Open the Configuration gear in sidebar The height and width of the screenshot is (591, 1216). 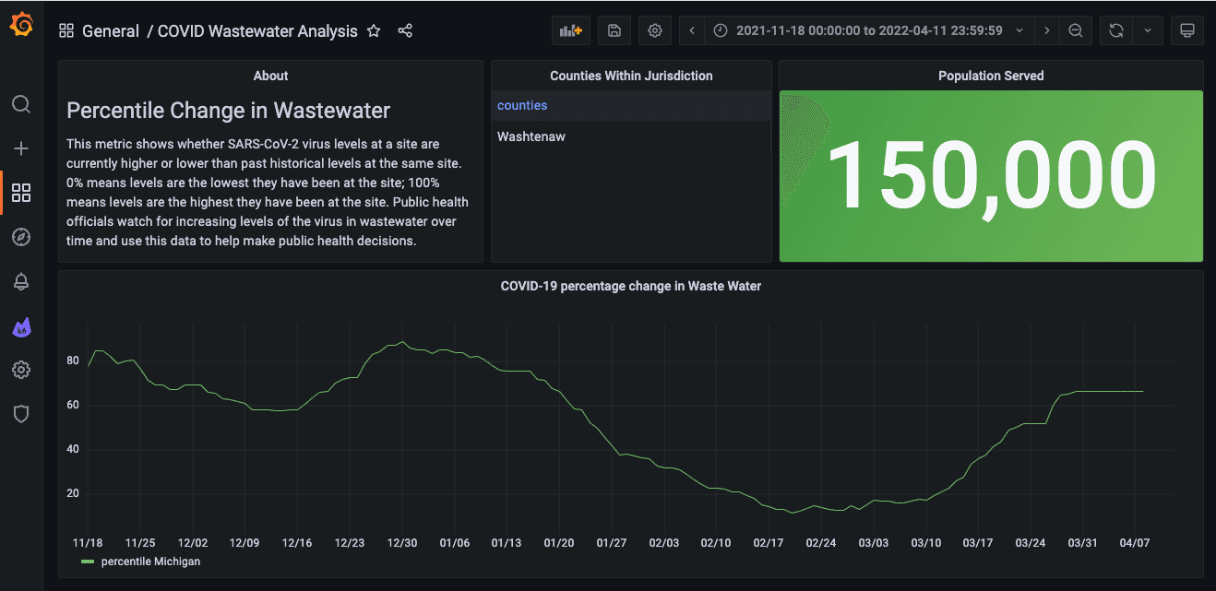pos(21,370)
